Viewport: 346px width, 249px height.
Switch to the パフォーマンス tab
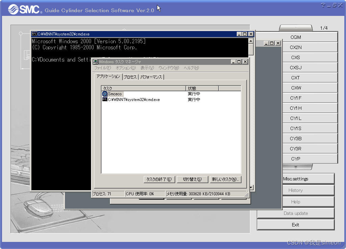pos(151,77)
